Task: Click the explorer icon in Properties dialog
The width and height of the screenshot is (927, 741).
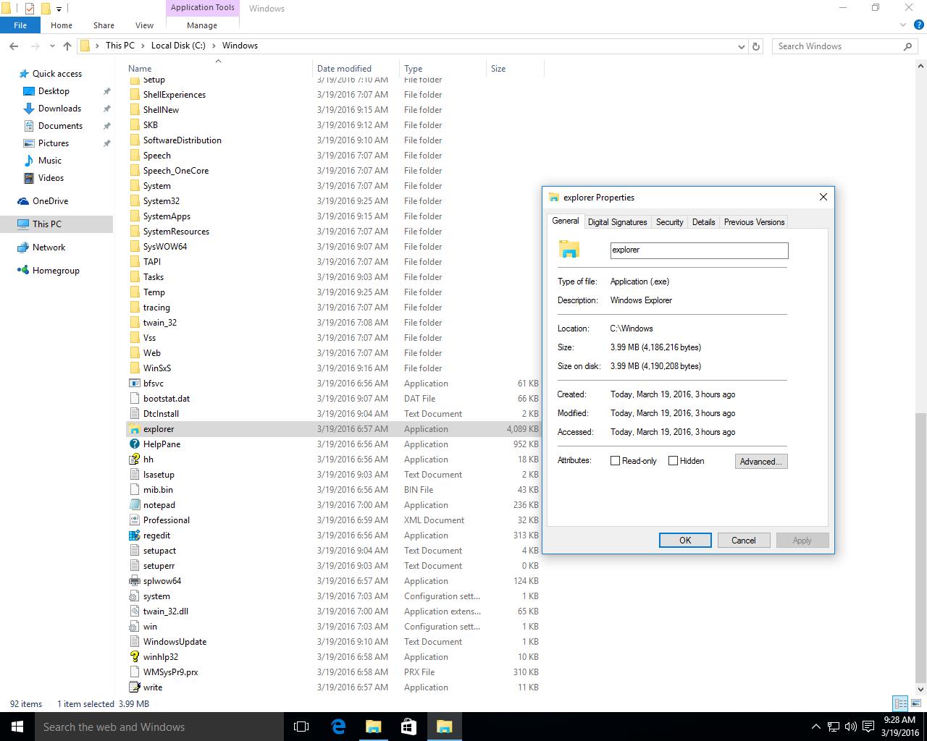Action: [569, 250]
